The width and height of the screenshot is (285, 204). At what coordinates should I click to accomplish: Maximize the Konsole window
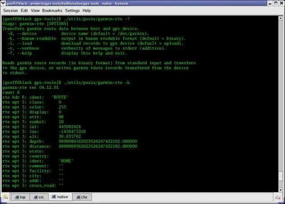(276, 3)
